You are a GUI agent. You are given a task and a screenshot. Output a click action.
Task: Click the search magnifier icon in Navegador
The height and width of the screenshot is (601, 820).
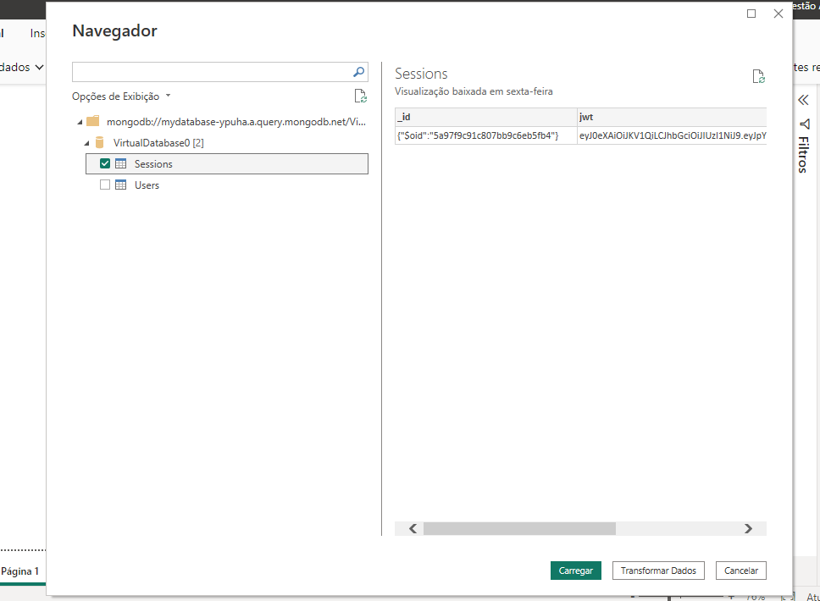tap(358, 72)
